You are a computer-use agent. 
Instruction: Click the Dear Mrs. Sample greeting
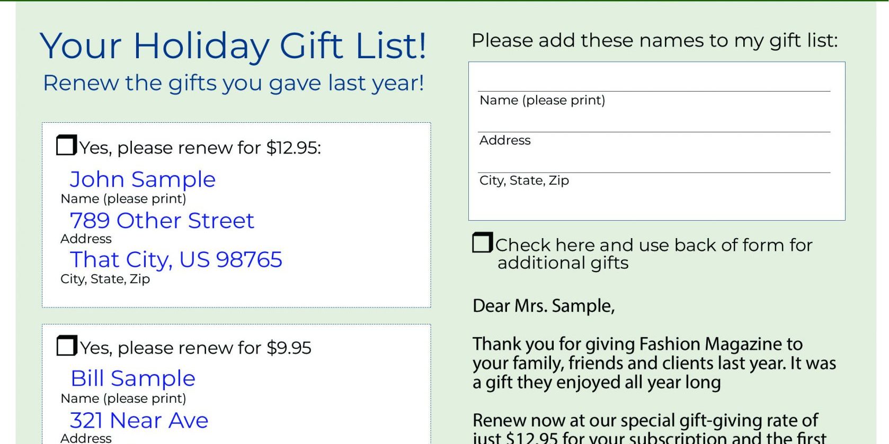(544, 306)
